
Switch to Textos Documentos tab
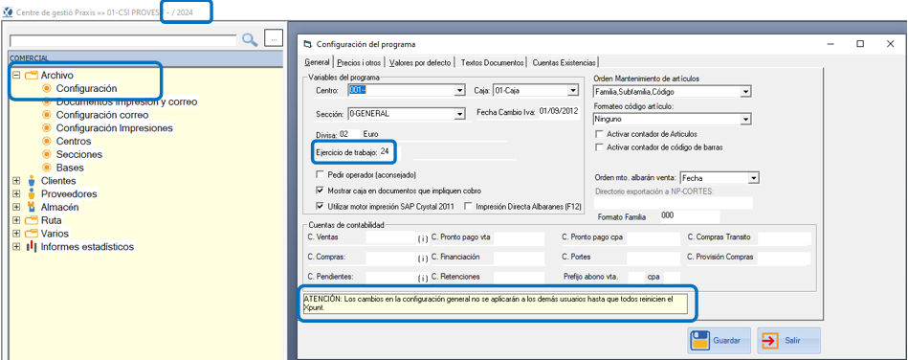492,62
